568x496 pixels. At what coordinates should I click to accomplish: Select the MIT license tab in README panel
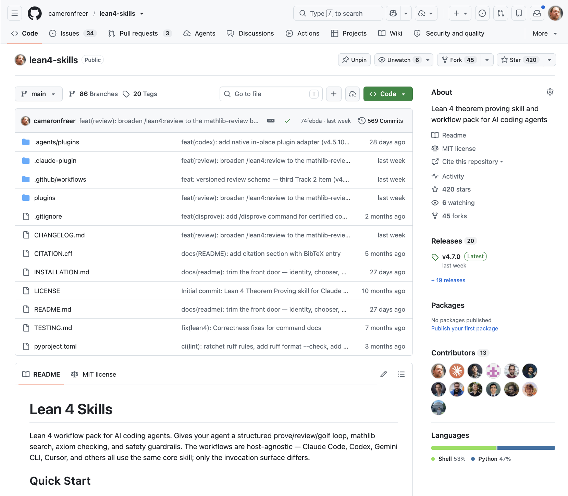click(94, 374)
